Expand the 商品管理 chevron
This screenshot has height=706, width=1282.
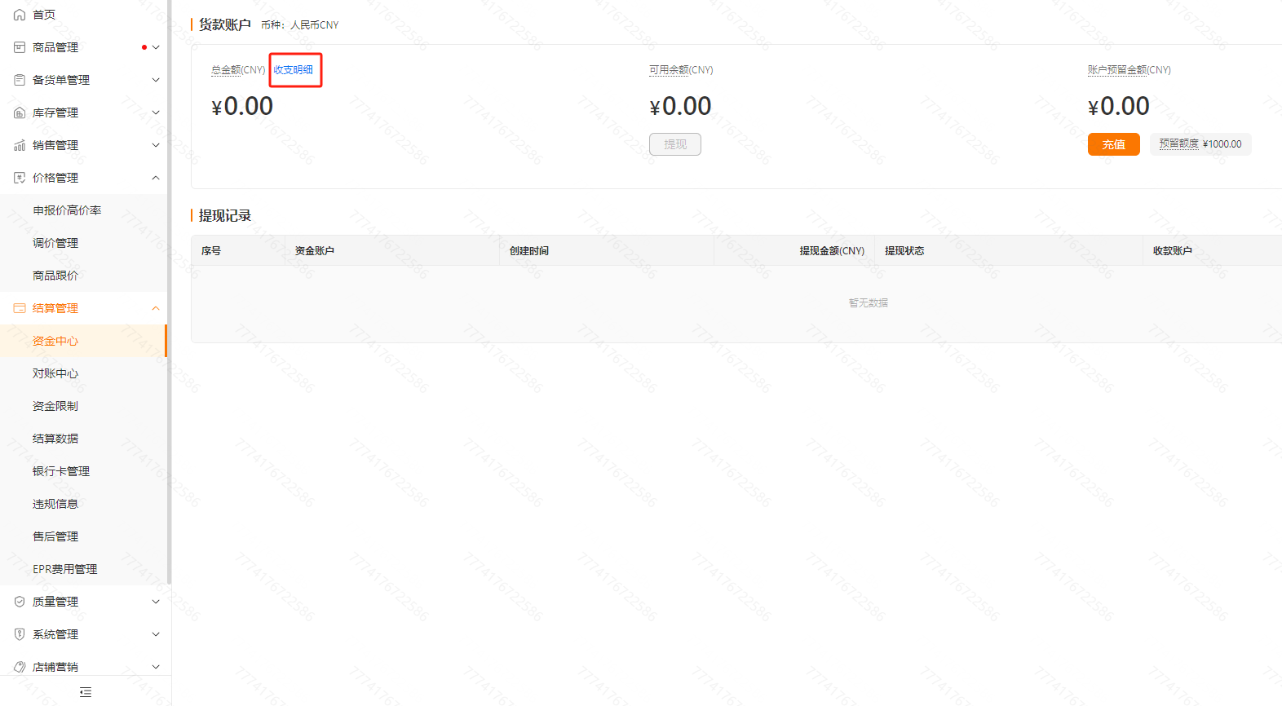pyautogui.click(x=156, y=47)
